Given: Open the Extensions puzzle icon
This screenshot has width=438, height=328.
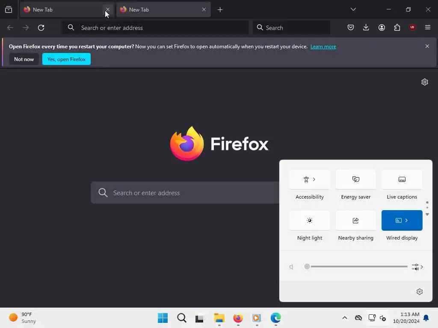Looking at the screenshot, I should point(397,27).
